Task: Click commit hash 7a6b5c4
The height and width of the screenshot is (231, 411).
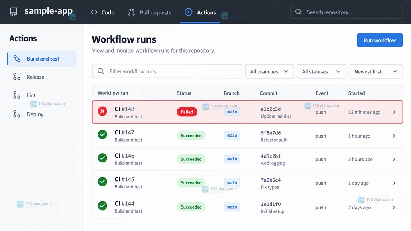Action: 271,180
